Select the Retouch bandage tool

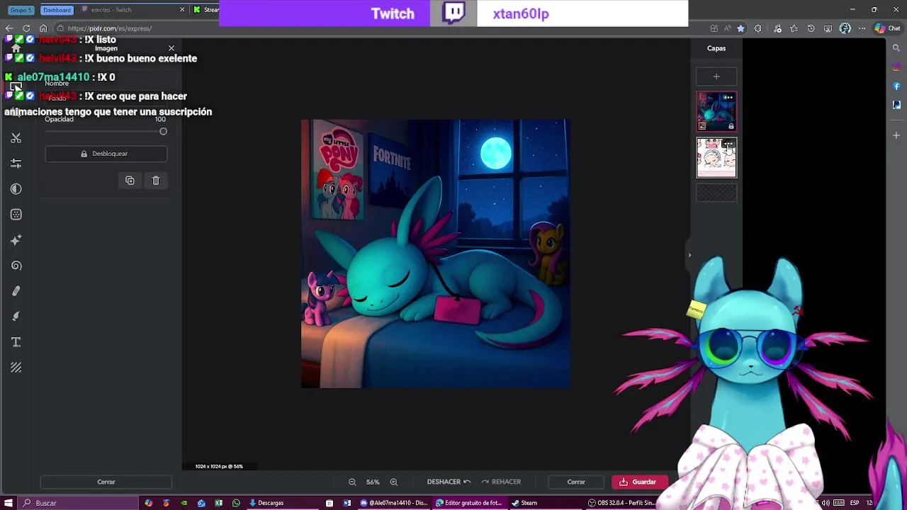coord(16,291)
